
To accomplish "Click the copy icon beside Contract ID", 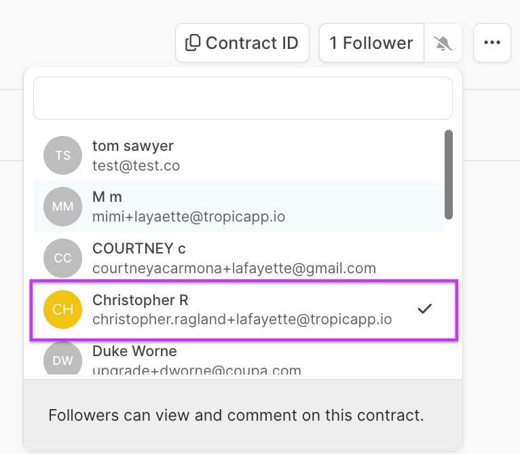I will pos(193,43).
